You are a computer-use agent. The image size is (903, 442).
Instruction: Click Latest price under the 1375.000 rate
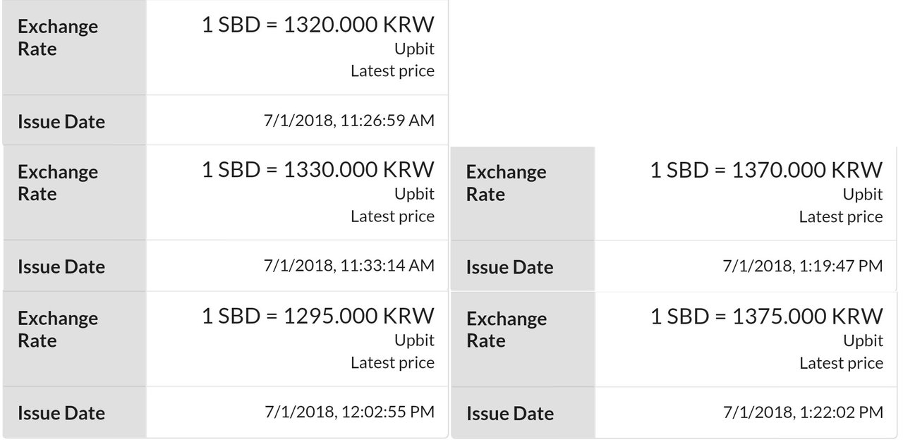[x=841, y=363]
